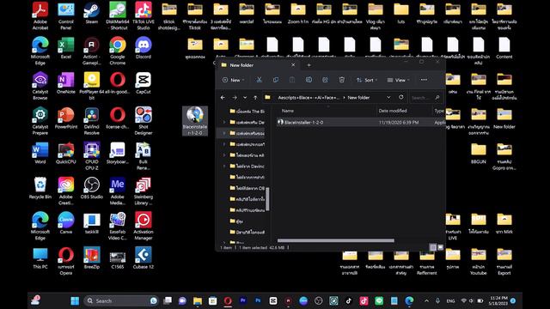Viewport: 550px width, 309px height.
Task: Select the BlaceInstaller icon on the desktop
Action: (195, 121)
